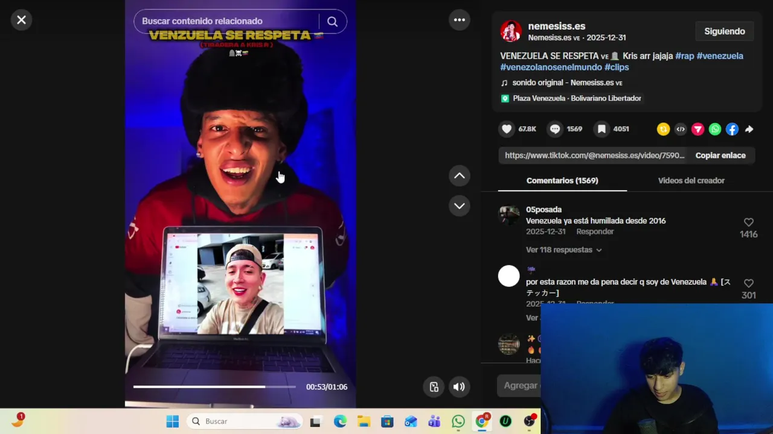
Task: Click the icon left of the volume button
Action: pyautogui.click(x=434, y=387)
